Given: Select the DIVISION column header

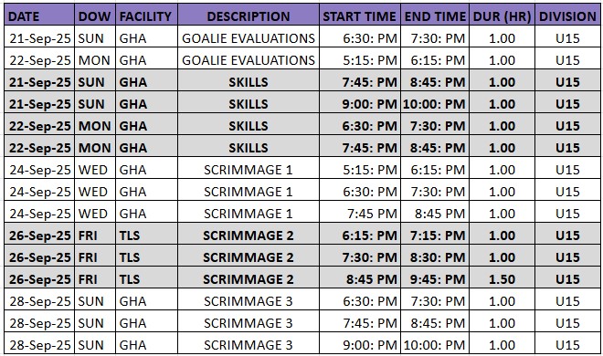Looking at the screenshot, I should click(x=567, y=16).
